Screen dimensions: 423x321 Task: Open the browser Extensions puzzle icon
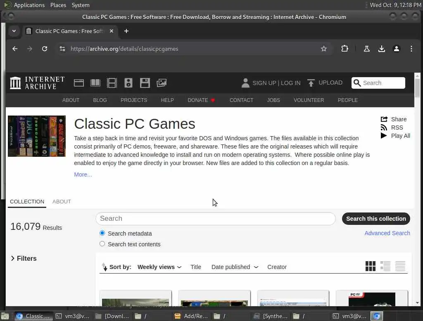[345, 49]
